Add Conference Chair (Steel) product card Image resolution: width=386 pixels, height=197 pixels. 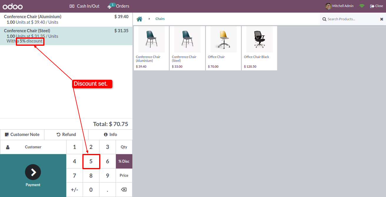click(187, 48)
